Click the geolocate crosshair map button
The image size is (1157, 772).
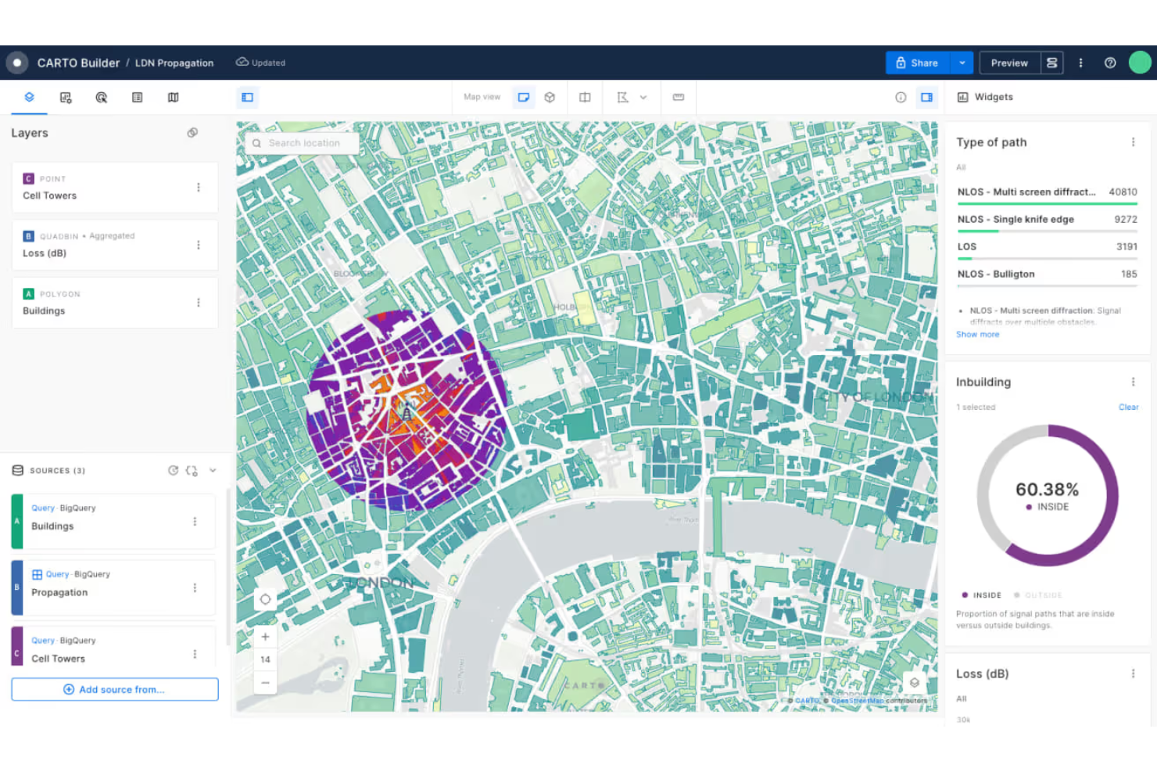[265, 599]
